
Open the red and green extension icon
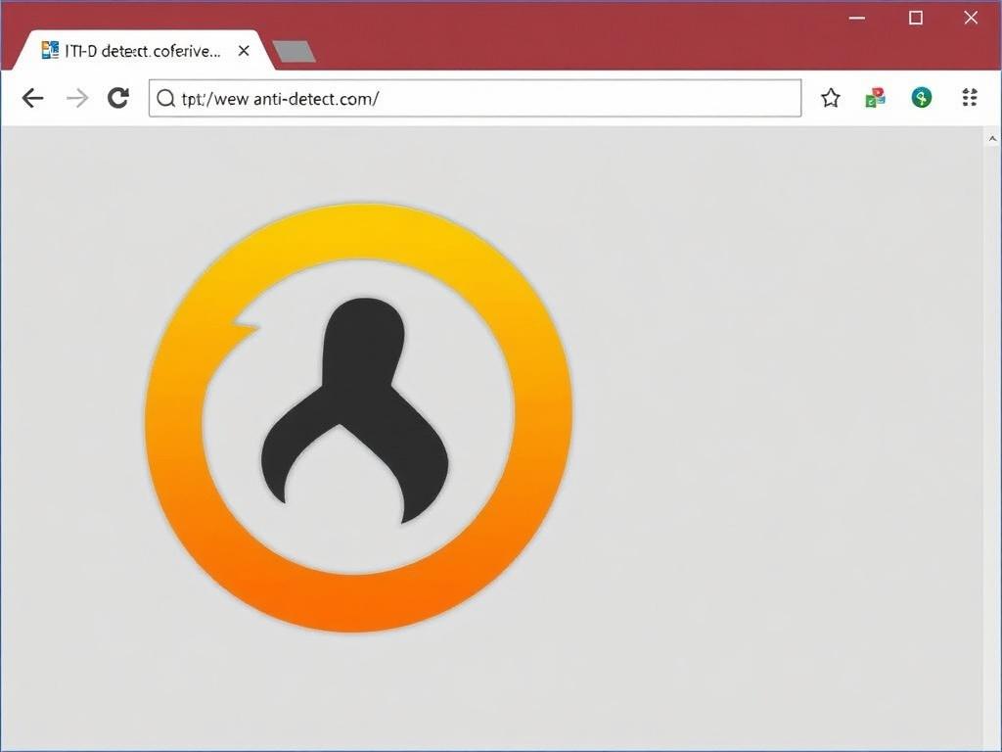[875, 98]
